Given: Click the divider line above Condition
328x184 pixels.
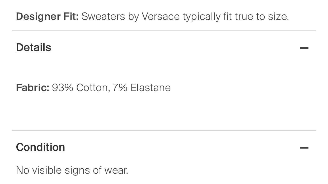Looking at the screenshot, I should click(164, 131).
